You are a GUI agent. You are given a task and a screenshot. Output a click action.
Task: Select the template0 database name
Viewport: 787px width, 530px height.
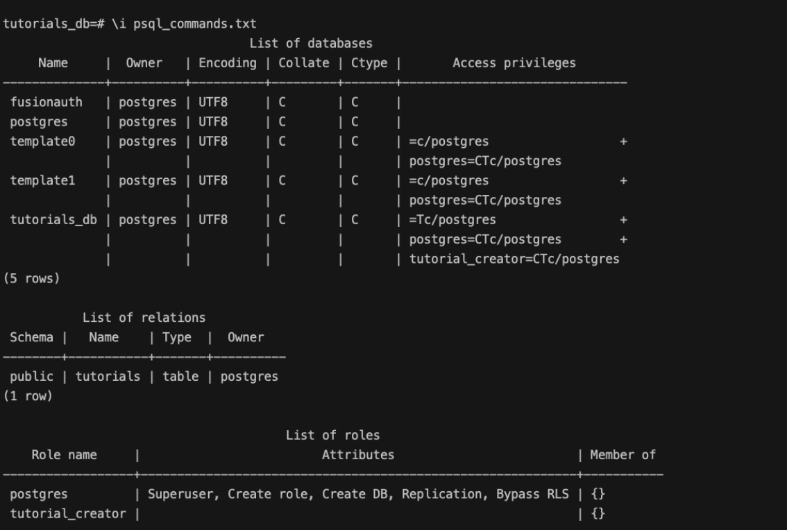click(x=42, y=142)
